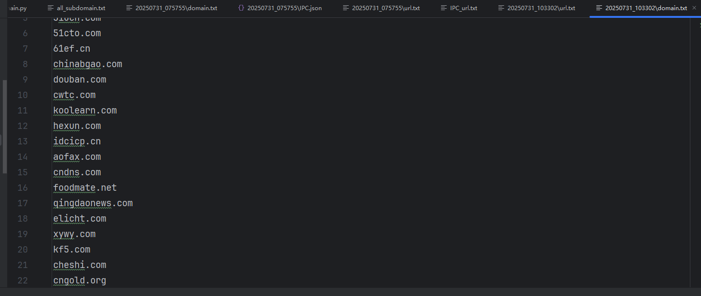Click the 51cto.com line
This screenshot has width=701, height=296.
pos(77,33)
